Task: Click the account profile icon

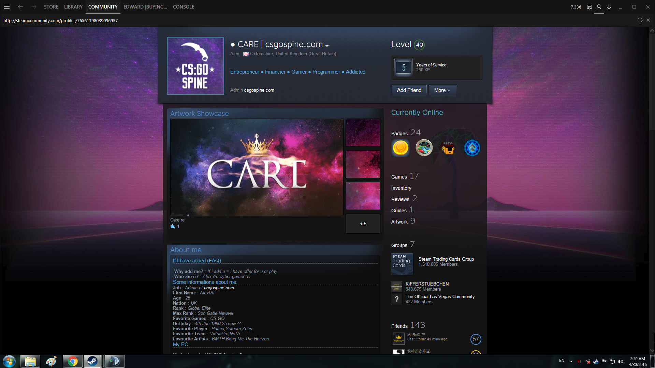Action: (599, 7)
